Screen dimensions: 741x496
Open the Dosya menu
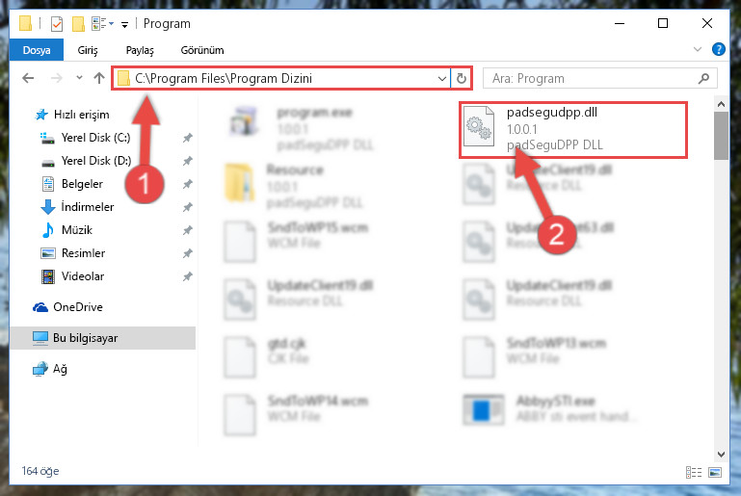(37, 50)
